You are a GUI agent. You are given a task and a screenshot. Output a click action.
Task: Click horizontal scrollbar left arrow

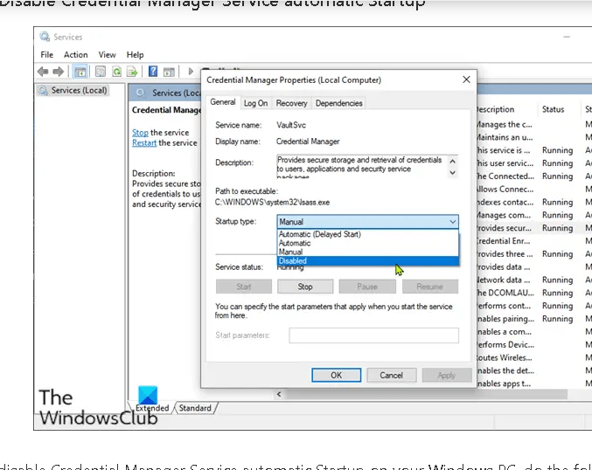[x=279, y=394]
